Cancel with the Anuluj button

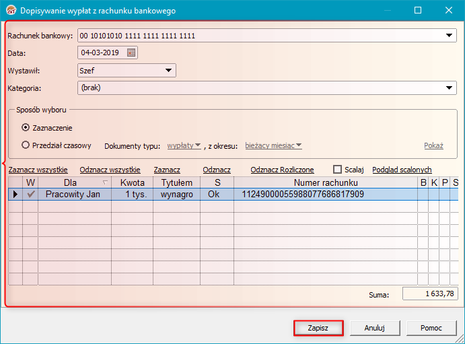coord(375,328)
